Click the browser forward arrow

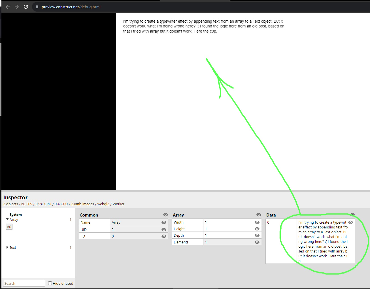17,7
